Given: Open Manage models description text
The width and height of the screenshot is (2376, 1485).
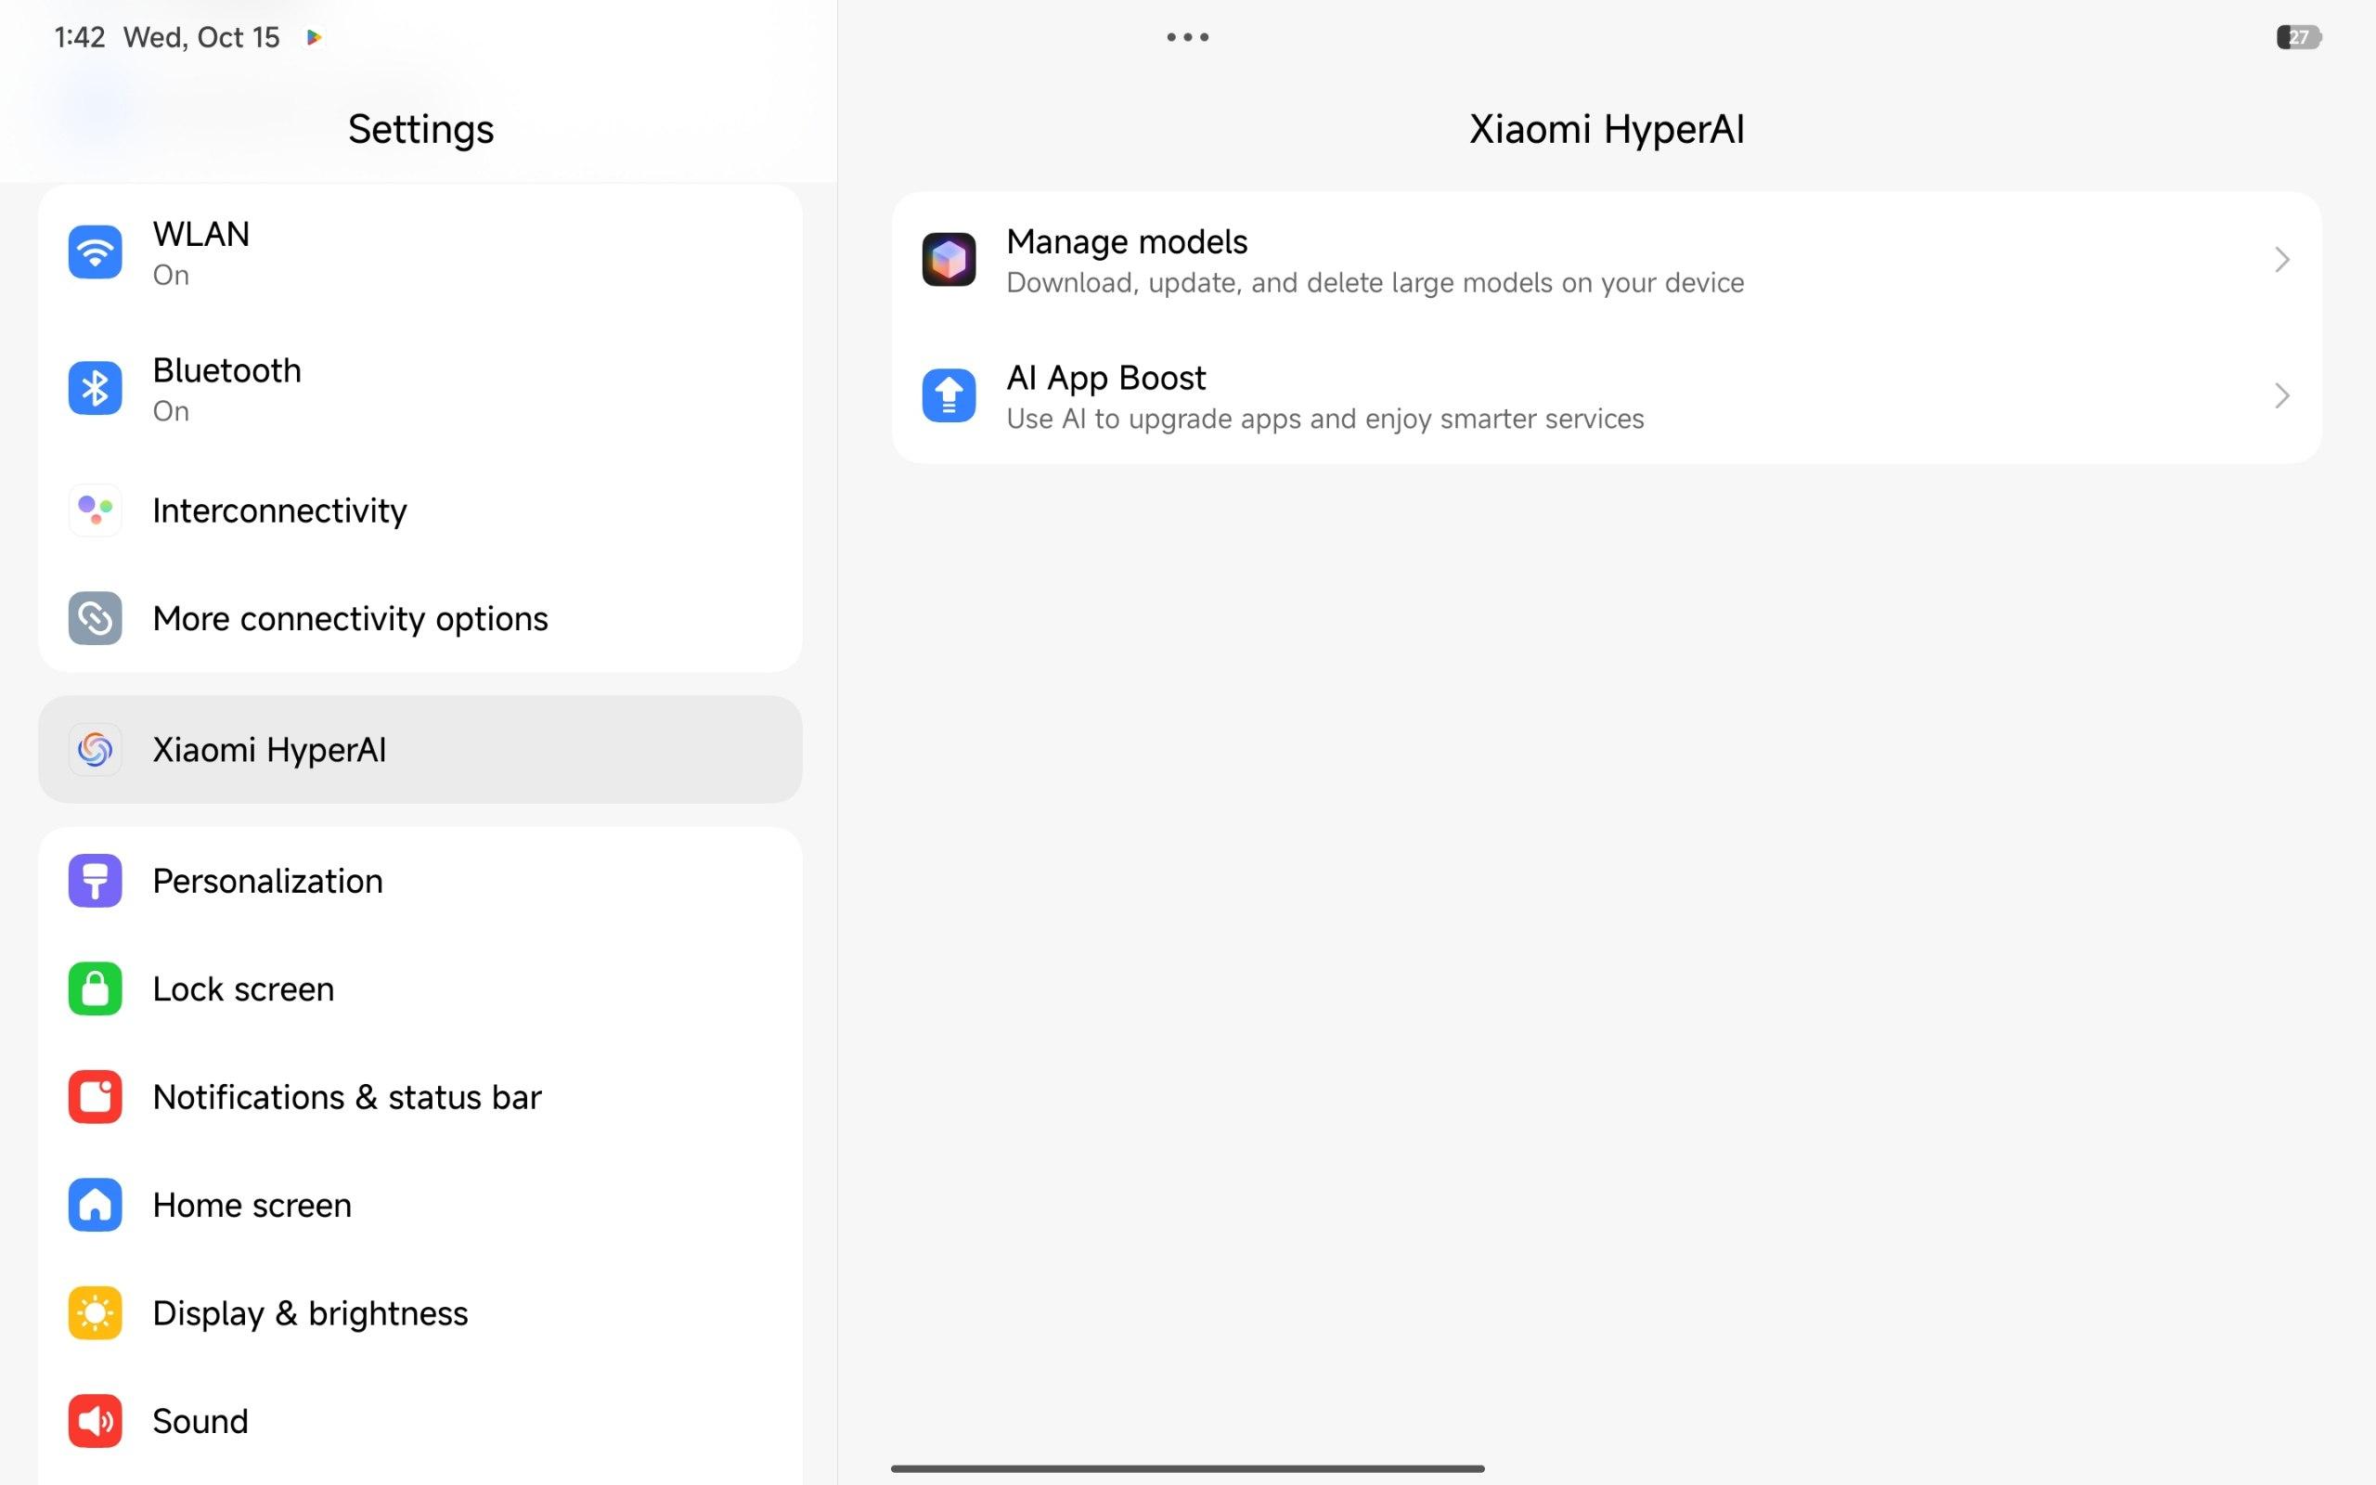Looking at the screenshot, I should tap(1375, 283).
